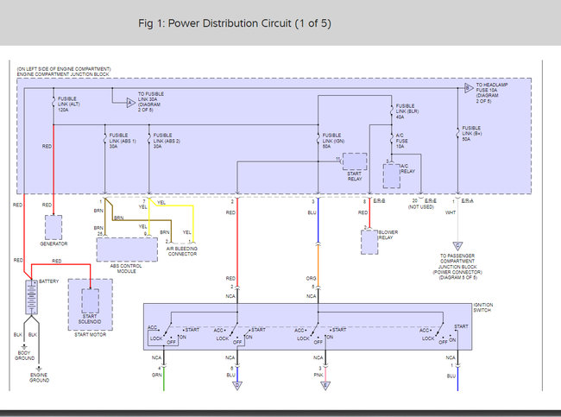Click the 'ORG' wire color label

click(x=311, y=278)
